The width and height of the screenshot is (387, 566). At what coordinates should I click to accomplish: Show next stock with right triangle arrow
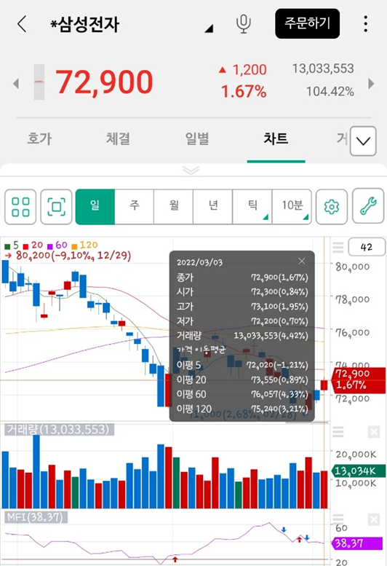(x=371, y=84)
